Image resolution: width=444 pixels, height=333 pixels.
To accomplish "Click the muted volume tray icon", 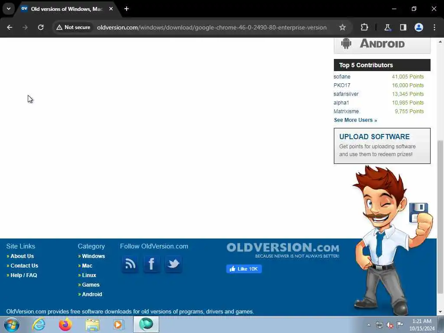I will pyautogui.click(x=390, y=325).
